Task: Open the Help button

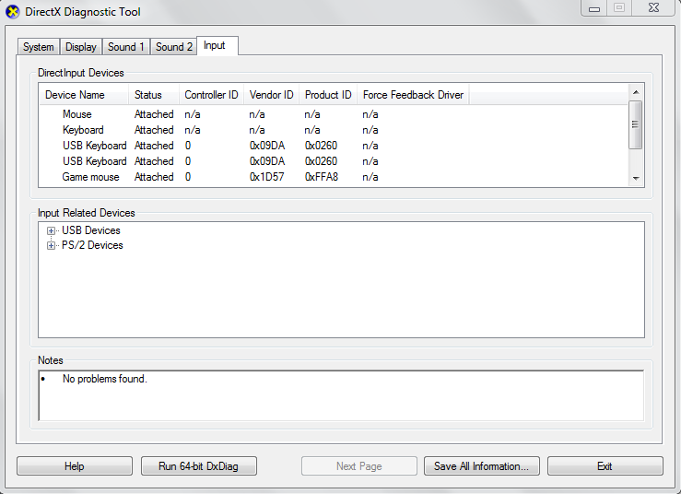Action: [x=75, y=466]
